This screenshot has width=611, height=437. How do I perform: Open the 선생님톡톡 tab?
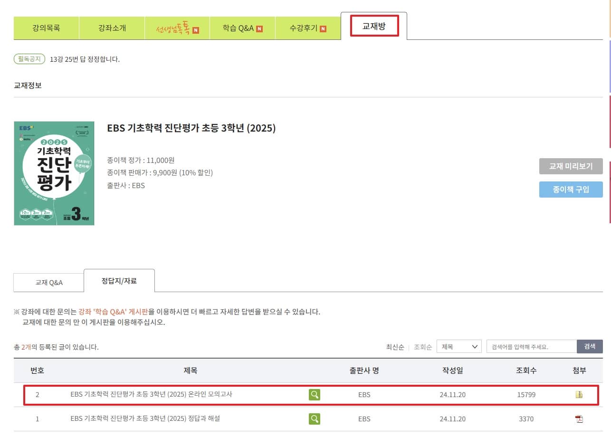click(x=177, y=28)
